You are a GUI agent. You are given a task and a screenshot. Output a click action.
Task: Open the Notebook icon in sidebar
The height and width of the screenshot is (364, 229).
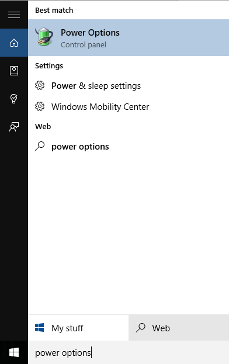14,71
